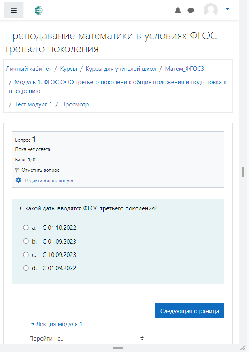This screenshot has height=352, width=249.
Task: Open the messages chat bubble icon
Action: point(191,11)
